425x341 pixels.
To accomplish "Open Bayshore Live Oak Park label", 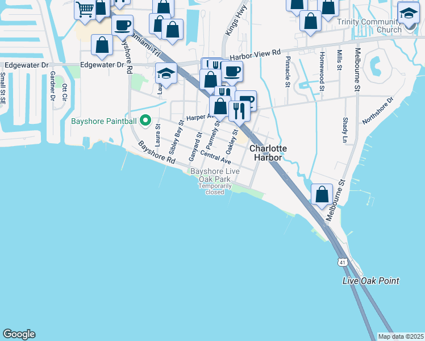I will coord(215,175).
